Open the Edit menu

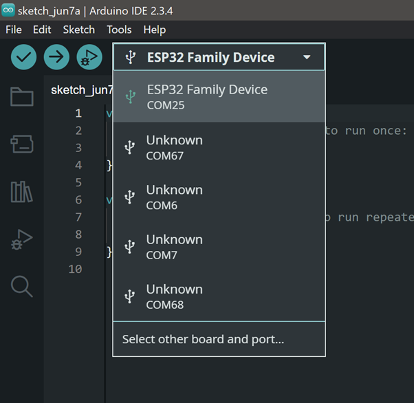42,30
